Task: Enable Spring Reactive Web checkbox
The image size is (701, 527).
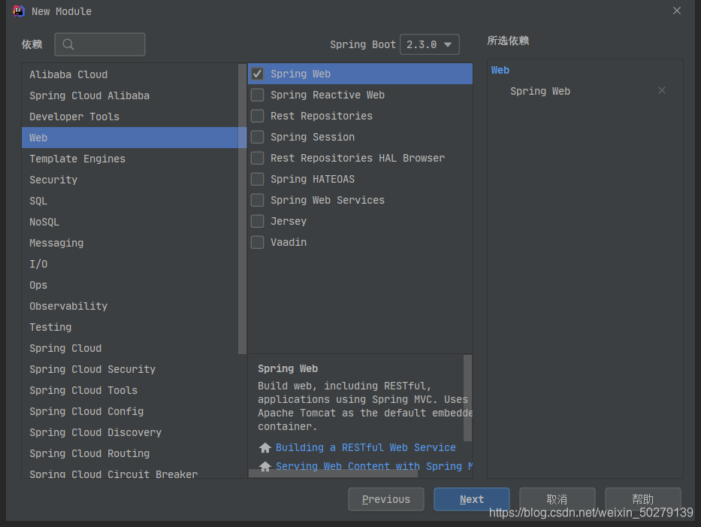Action: pos(258,95)
